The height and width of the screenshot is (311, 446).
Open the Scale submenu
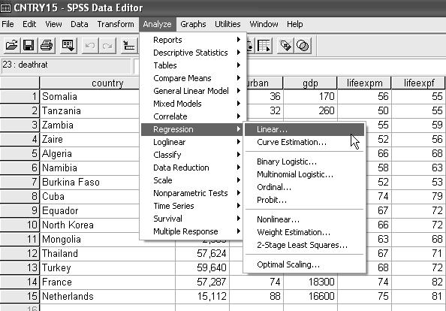click(x=191, y=180)
